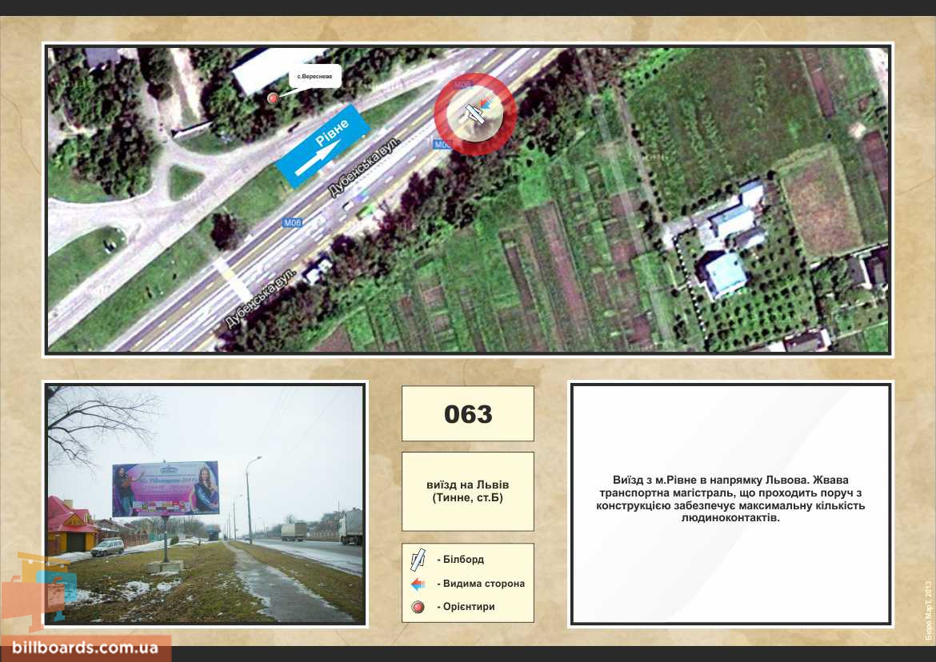Click the red billboard location marker on map
Viewport: 936px width, 662px height.
(x=475, y=114)
